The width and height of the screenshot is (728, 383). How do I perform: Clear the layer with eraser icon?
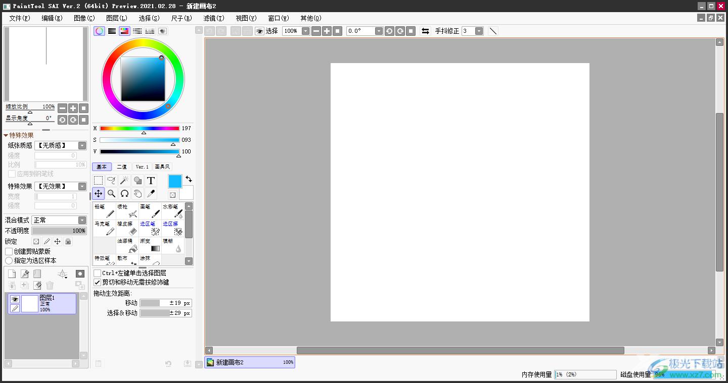click(x=37, y=286)
